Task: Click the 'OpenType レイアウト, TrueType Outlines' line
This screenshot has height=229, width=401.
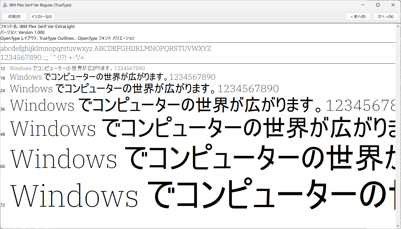Action: coord(68,38)
